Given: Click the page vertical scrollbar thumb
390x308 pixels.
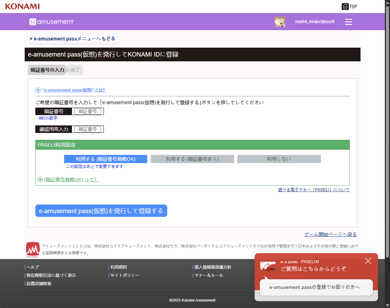Looking at the screenshot, I should [x=387, y=132].
